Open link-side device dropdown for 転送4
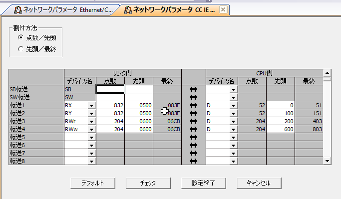Image resolution: width=341 pixels, height=199 pixels. tap(91, 129)
